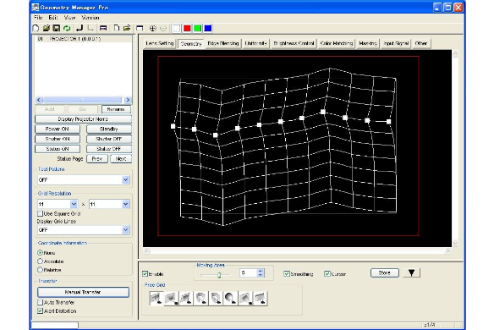Enable the Auto Transfer checkbox
Viewport: 494px width, 330px height.
pos(40,302)
